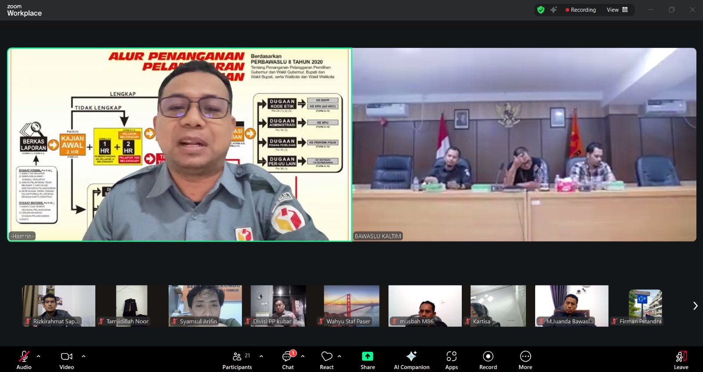Click the Zoom Workplace logo
The height and width of the screenshot is (372, 703).
coord(24,11)
